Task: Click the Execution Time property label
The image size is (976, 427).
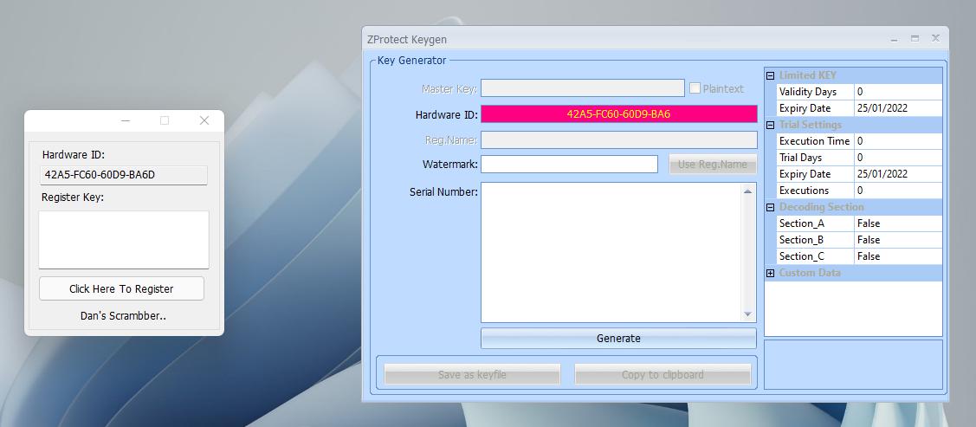Action: click(814, 141)
